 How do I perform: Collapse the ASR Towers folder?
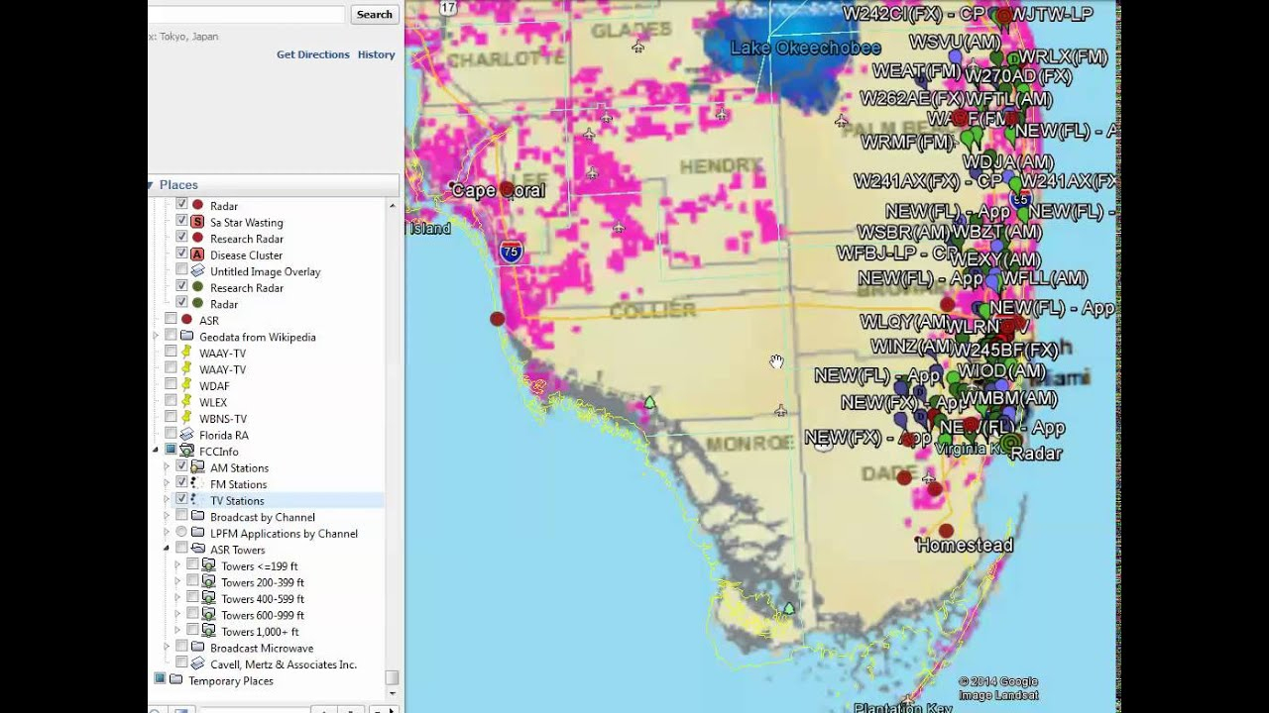(167, 549)
